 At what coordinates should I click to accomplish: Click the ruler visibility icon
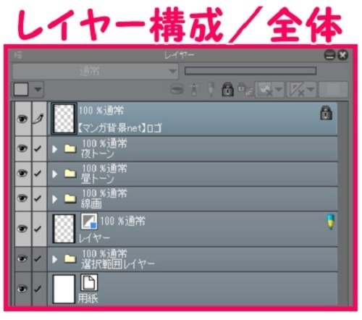[298, 90]
